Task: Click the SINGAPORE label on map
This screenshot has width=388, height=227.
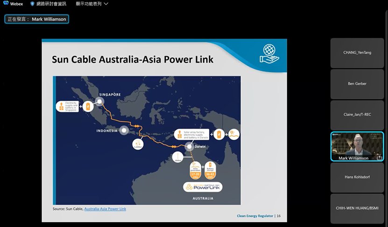Action: click(x=110, y=95)
